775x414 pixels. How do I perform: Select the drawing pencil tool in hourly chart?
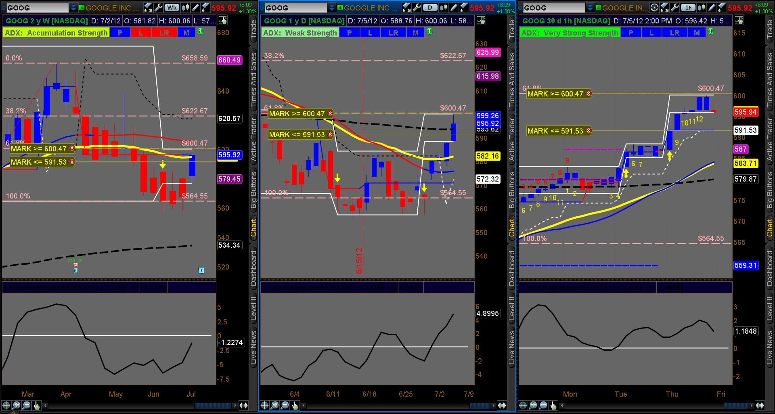point(711,8)
